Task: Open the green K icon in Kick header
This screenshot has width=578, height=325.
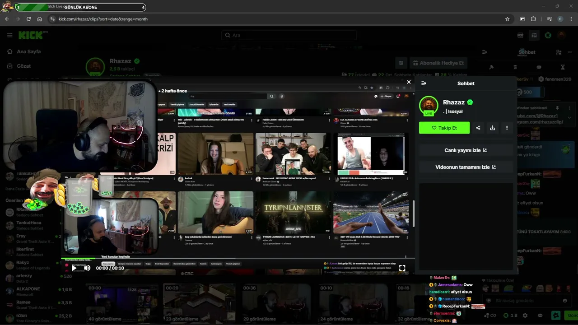Action: 548,35
